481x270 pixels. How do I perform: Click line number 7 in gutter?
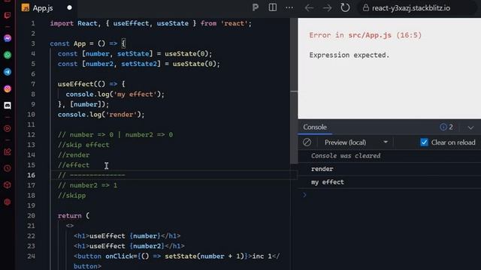coord(33,84)
